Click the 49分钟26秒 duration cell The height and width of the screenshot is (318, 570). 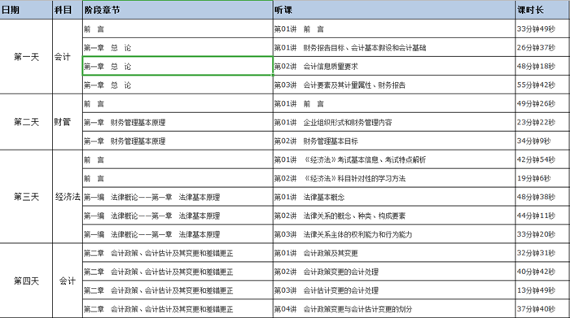[543, 103]
